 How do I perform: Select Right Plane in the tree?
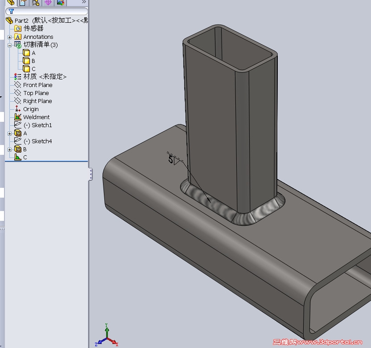37,101
